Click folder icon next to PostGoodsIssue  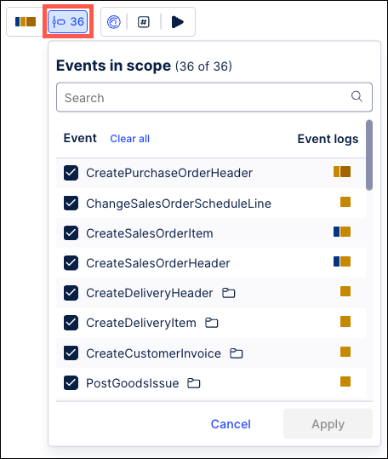coord(193,383)
